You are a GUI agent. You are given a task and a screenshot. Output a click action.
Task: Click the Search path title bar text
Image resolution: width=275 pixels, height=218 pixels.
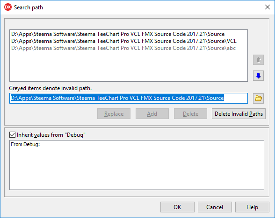click(29, 7)
